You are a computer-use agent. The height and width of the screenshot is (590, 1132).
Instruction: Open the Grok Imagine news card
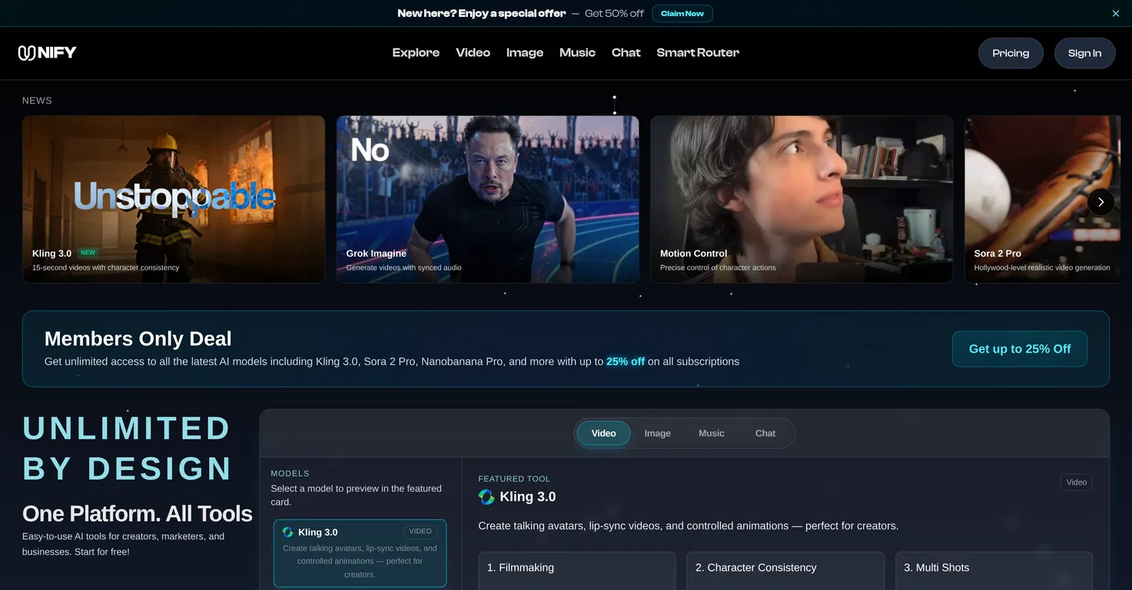[487, 199]
